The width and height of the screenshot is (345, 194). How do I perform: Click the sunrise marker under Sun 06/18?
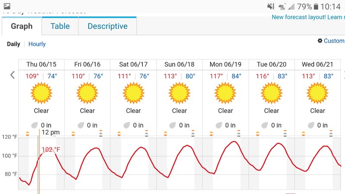point(165,134)
